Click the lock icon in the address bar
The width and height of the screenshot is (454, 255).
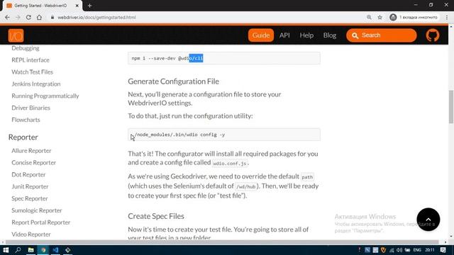pos(52,17)
